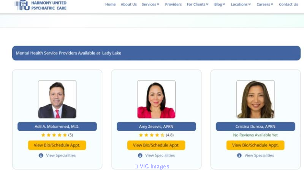Open the Providers page
The height and width of the screenshot is (176, 304).
(173, 4)
